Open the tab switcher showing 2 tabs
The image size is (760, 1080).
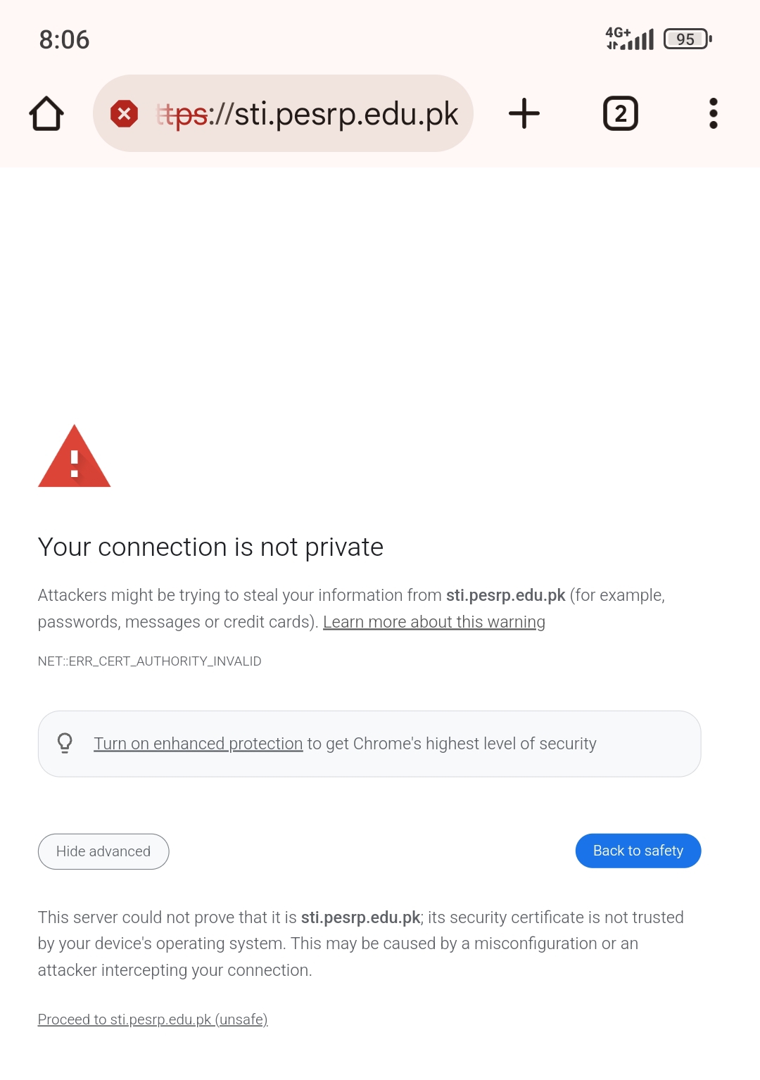pos(621,113)
